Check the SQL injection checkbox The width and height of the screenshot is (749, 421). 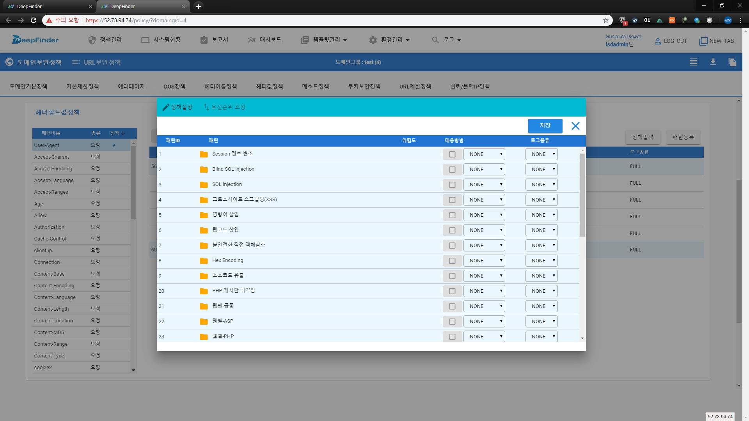pos(452,185)
